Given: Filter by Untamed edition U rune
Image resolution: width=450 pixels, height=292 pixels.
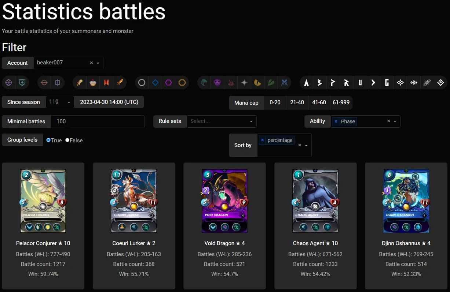Looking at the screenshot, I should coord(360,83).
